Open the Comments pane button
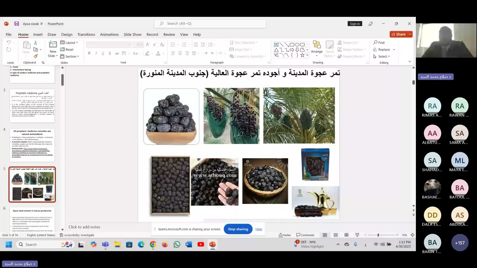Viewport: 477px width, 268px height. (305, 235)
